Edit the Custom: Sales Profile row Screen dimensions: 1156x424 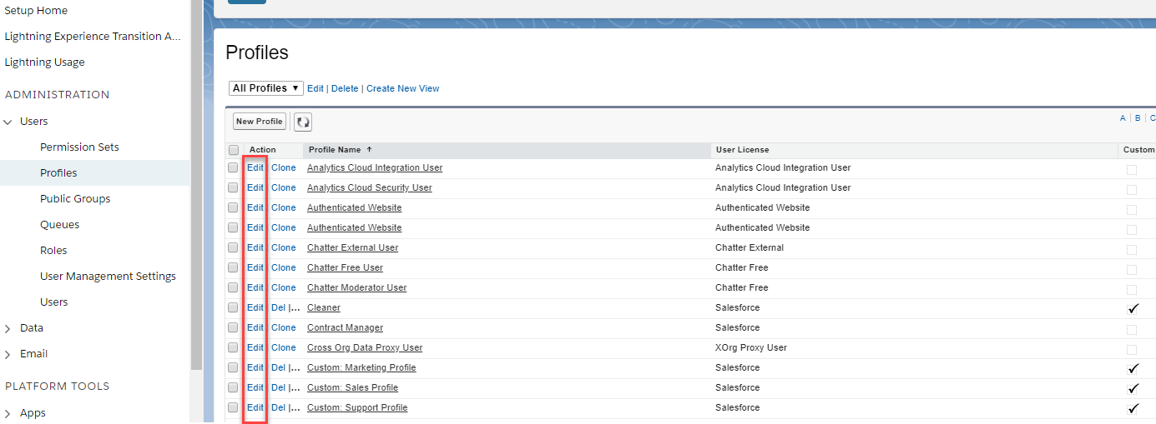[255, 387]
